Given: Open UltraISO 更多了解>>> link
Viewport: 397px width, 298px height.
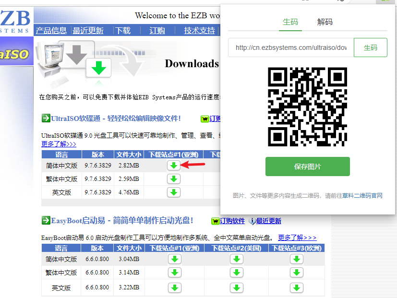Looking at the screenshot, I should click(x=59, y=144).
